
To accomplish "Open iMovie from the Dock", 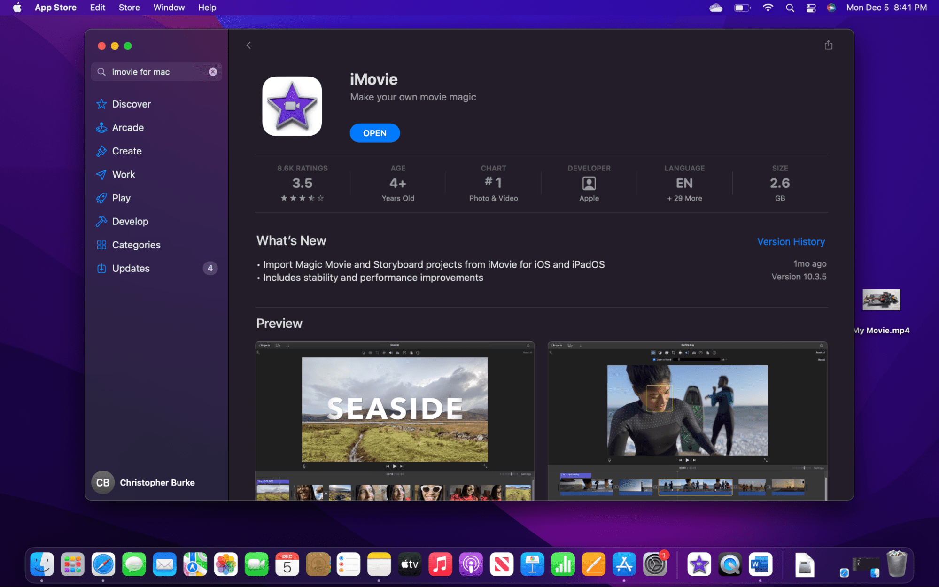I will [699, 564].
